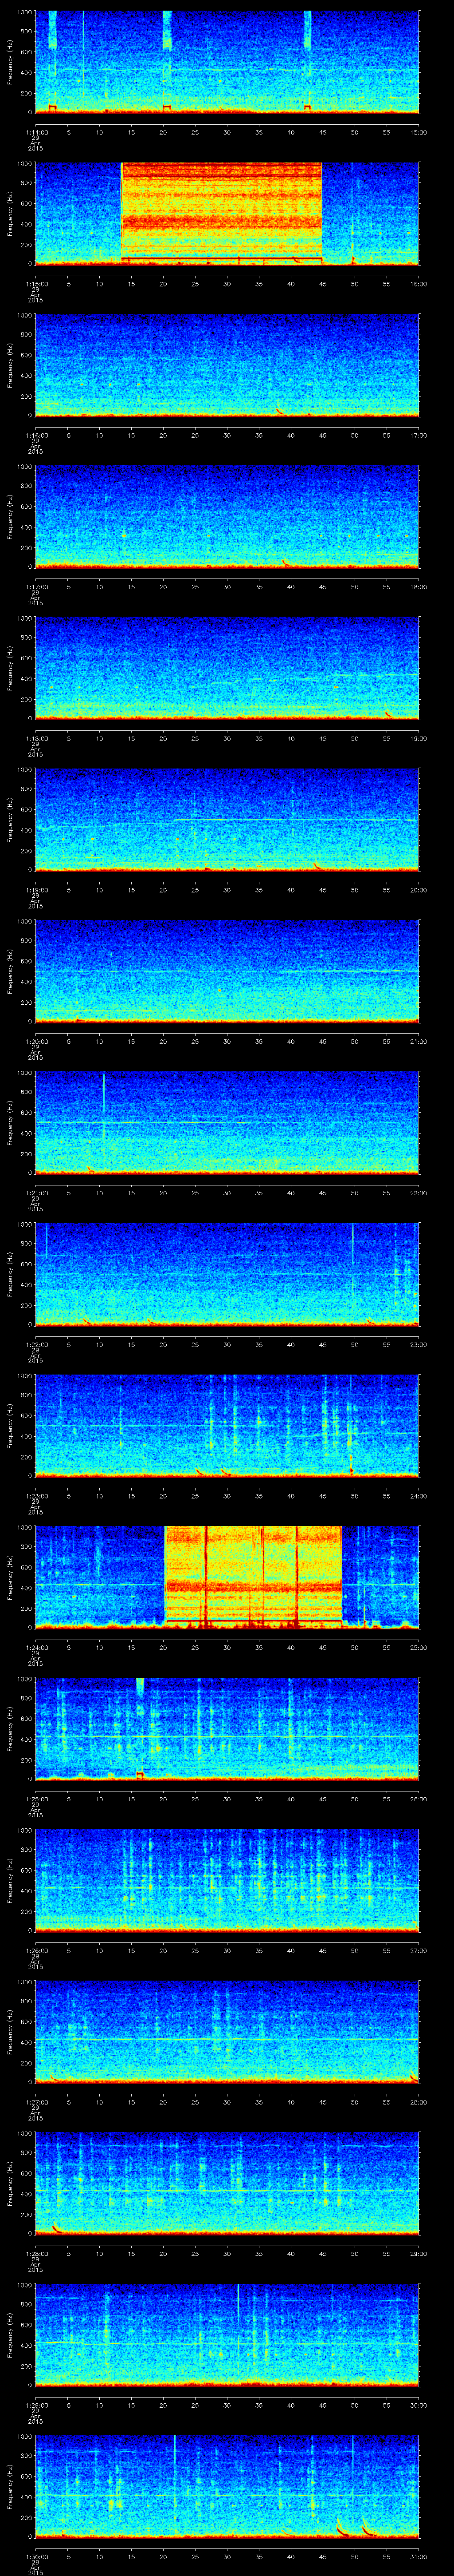Select the 1:22:00 start time label
The image size is (454, 2576).
[x=36, y=1344]
